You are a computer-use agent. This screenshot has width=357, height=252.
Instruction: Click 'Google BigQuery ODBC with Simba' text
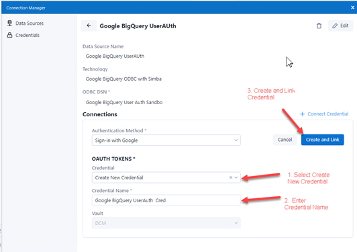coord(123,79)
